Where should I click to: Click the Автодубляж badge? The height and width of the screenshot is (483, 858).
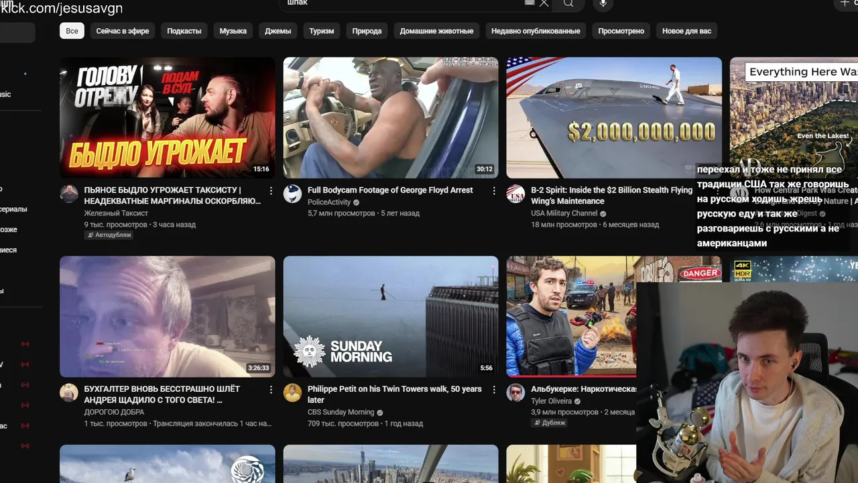(109, 235)
